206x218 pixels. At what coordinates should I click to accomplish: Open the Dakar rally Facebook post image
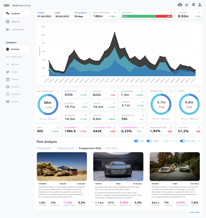coord(62,167)
